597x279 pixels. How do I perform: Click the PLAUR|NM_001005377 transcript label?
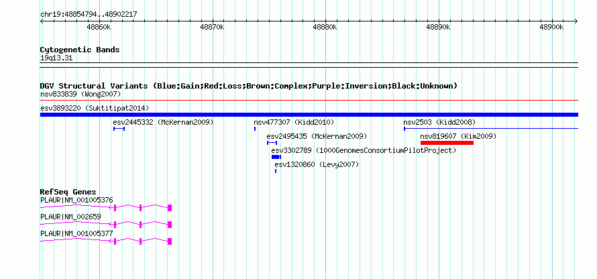tap(76, 233)
